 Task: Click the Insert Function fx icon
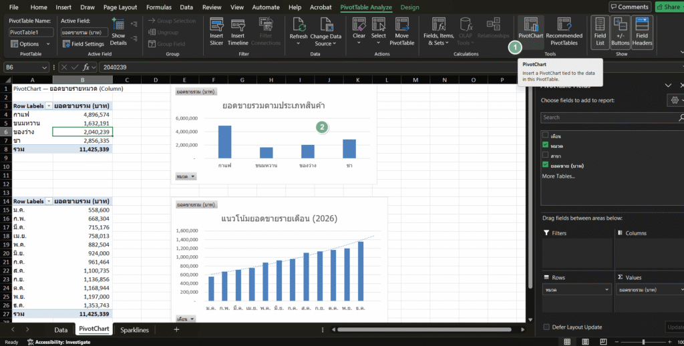(x=86, y=67)
